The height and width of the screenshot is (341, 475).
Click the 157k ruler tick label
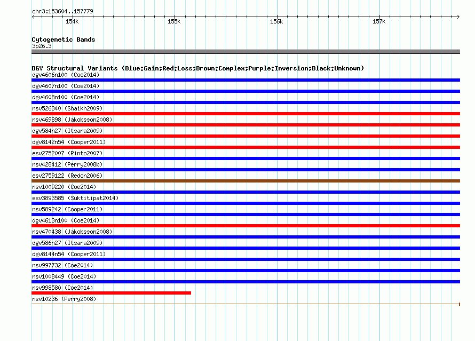(379, 21)
